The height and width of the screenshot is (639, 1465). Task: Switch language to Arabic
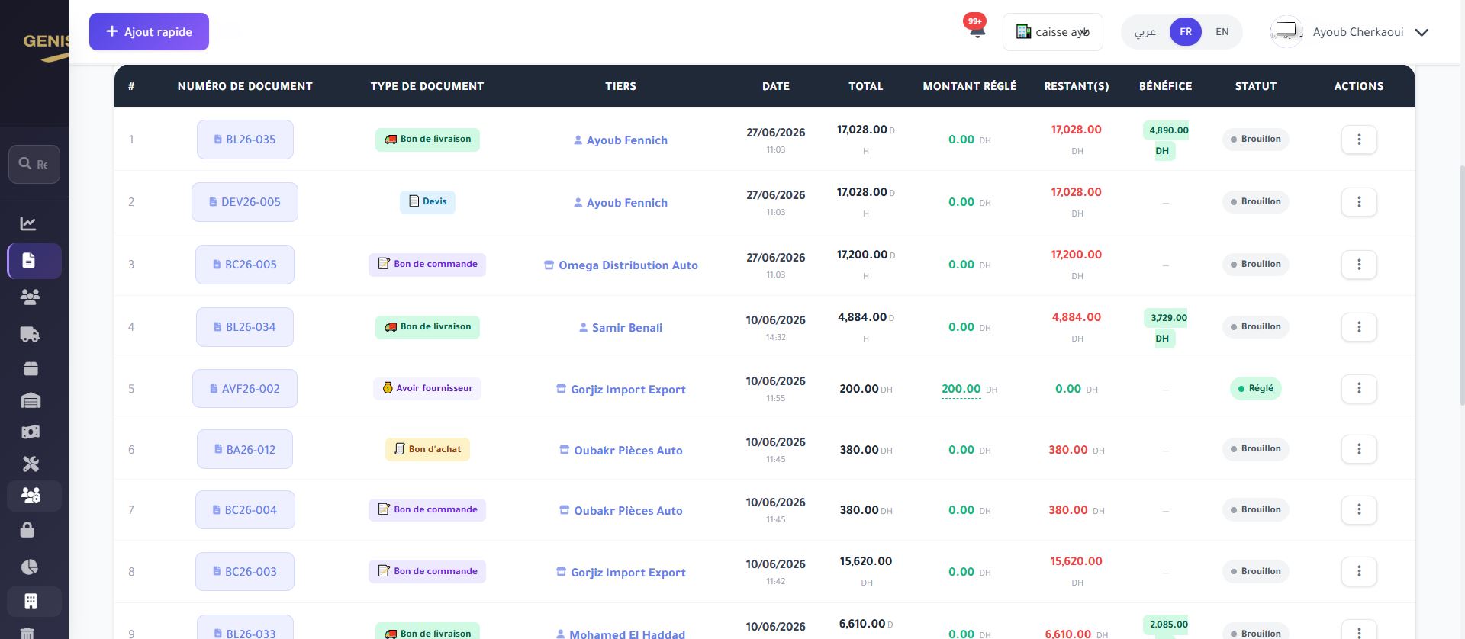coord(1145,32)
